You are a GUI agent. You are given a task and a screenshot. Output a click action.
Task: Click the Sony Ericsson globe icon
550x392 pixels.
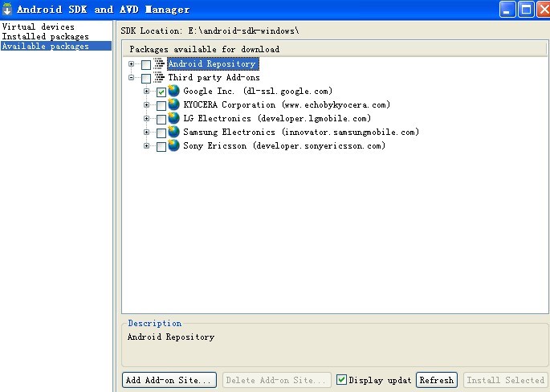[173, 145]
